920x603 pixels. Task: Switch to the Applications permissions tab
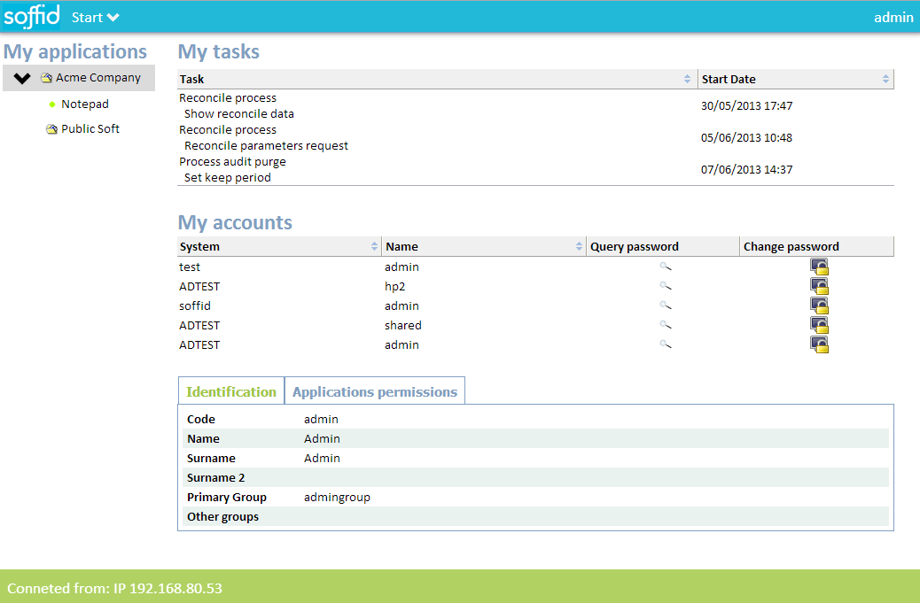point(374,390)
